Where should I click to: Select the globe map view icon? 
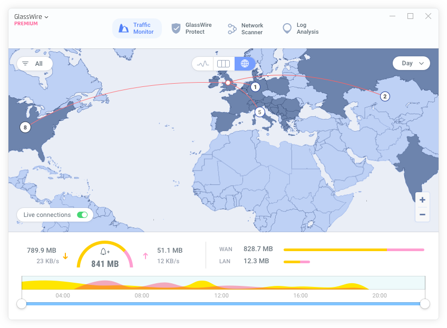[245, 64]
